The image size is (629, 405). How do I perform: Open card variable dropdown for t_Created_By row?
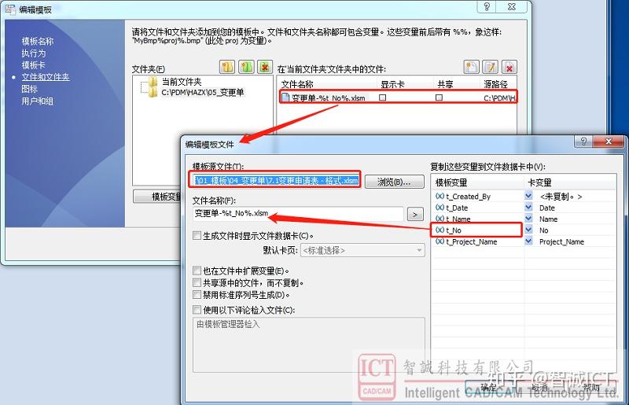pos(528,196)
